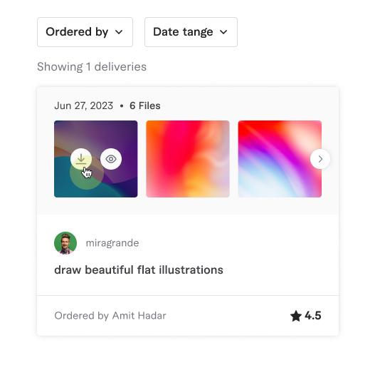Click the download icon on first thumbnail

click(81, 159)
